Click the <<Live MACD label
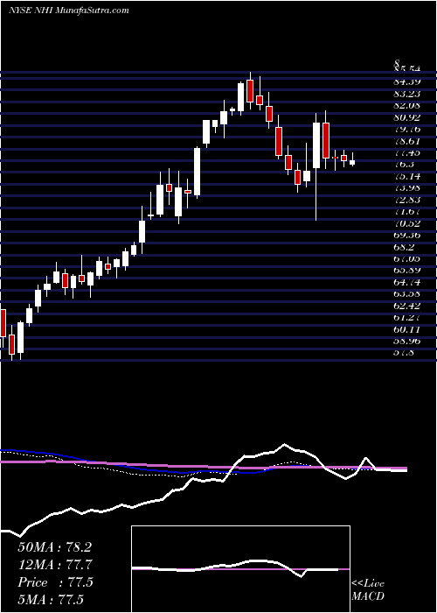 coord(368,590)
